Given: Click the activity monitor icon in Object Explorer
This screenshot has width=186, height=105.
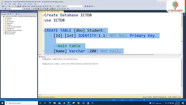Looking at the screenshot, I should [x=19, y=14].
